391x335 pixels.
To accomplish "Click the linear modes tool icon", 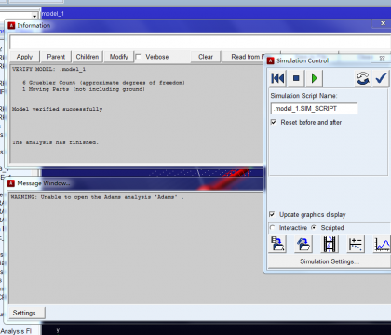I will coord(356,244).
